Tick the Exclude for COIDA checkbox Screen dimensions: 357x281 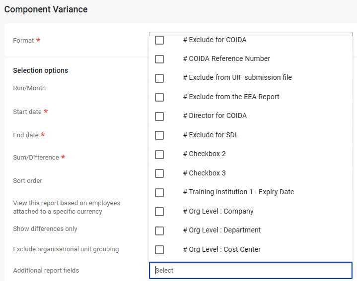(x=159, y=40)
